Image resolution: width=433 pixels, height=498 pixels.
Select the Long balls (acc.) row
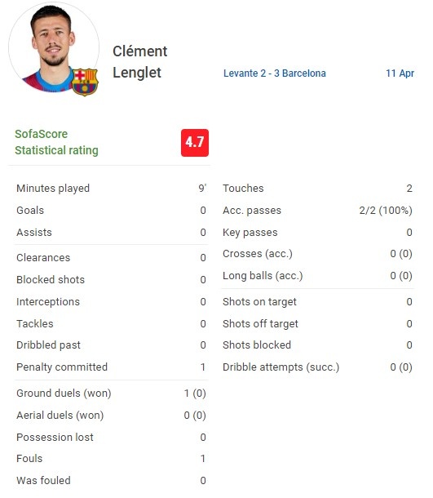[x=317, y=276]
